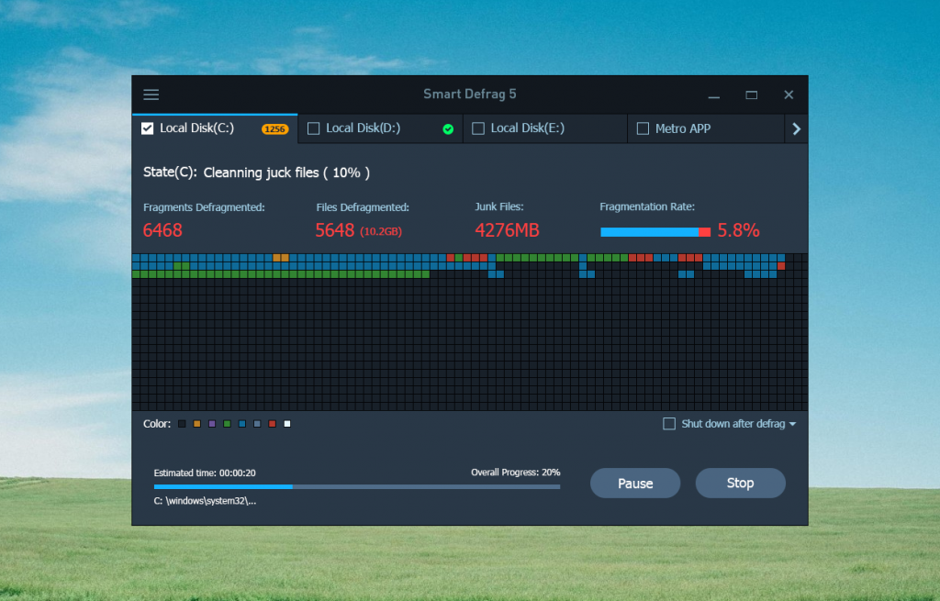The width and height of the screenshot is (940, 601).
Task: Maximize the Smart Defrag window
Action: point(751,95)
